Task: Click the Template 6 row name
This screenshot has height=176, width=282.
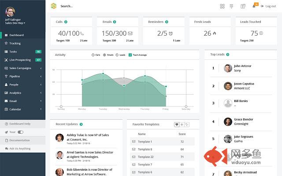Action: tap(145, 172)
